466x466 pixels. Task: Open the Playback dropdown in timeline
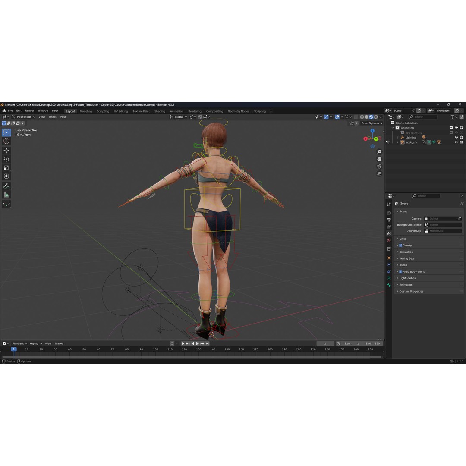[x=19, y=343]
